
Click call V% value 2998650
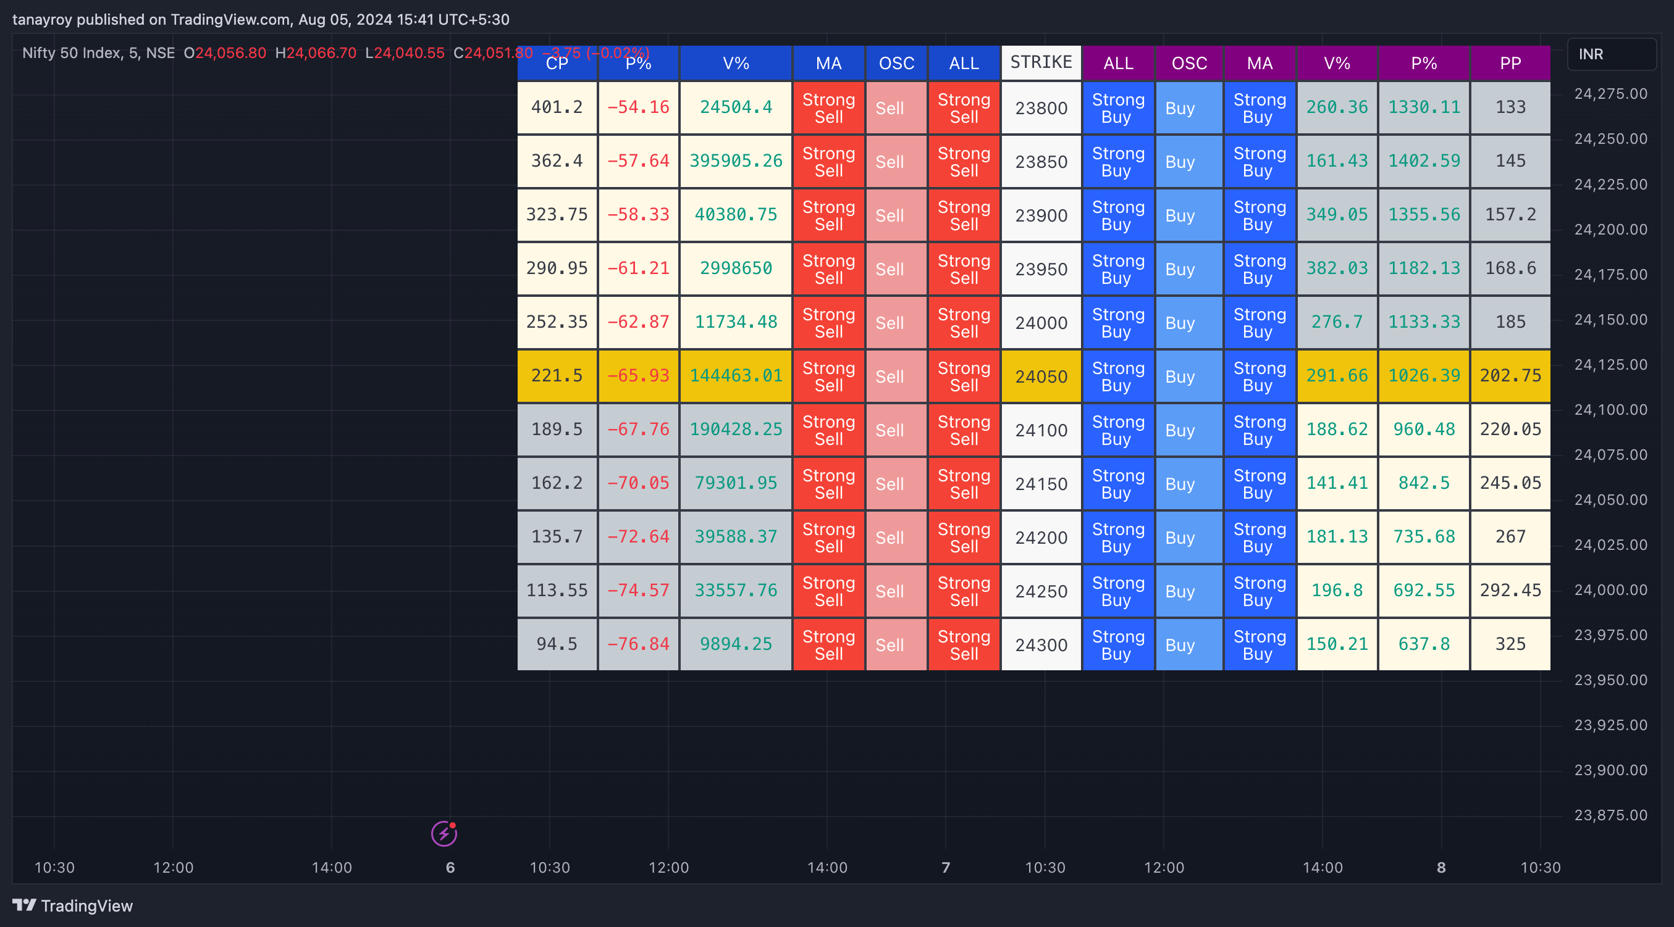point(736,268)
